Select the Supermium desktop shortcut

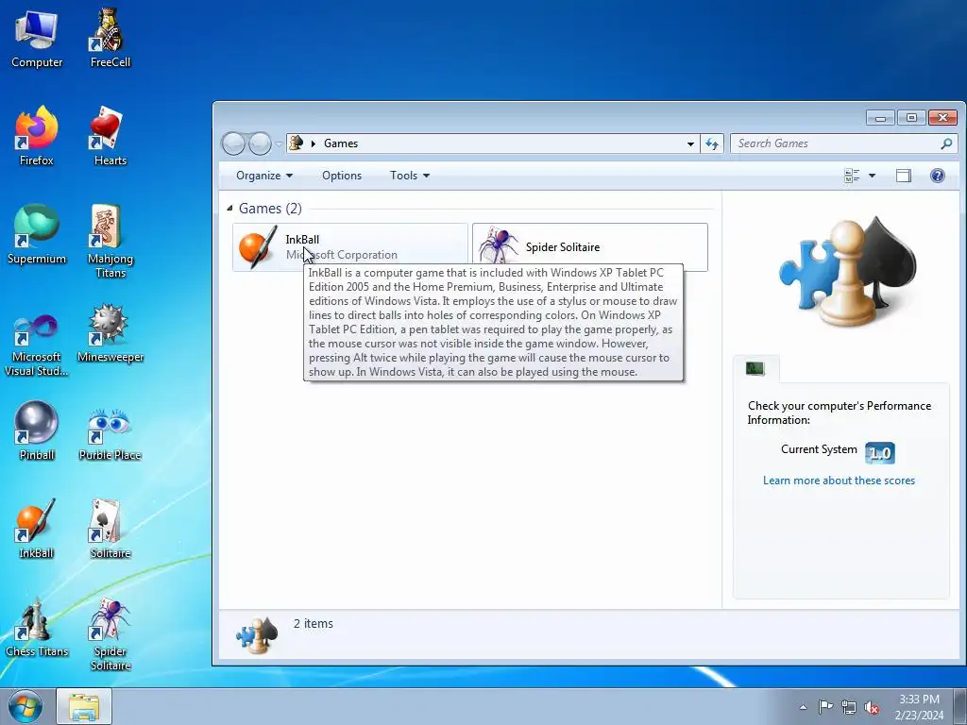coord(37,235)
